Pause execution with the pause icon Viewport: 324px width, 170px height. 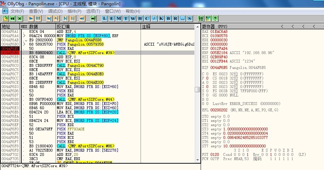pos(38,19)
